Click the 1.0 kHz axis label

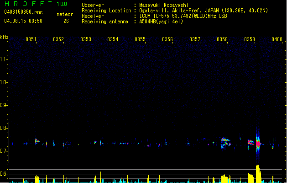pyautogui.click(x=4, y=82)
